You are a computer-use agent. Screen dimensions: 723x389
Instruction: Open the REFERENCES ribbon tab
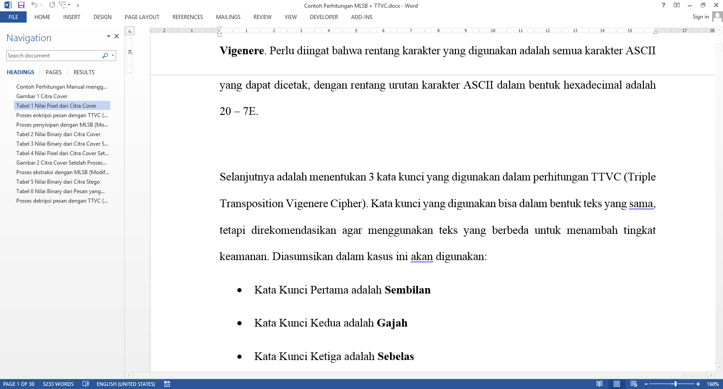tap(188, 17)
